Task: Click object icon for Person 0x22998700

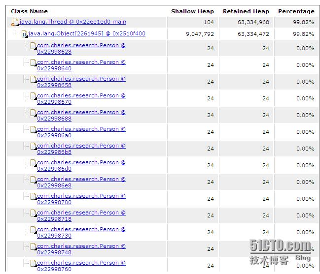Action: click(34, 196)
